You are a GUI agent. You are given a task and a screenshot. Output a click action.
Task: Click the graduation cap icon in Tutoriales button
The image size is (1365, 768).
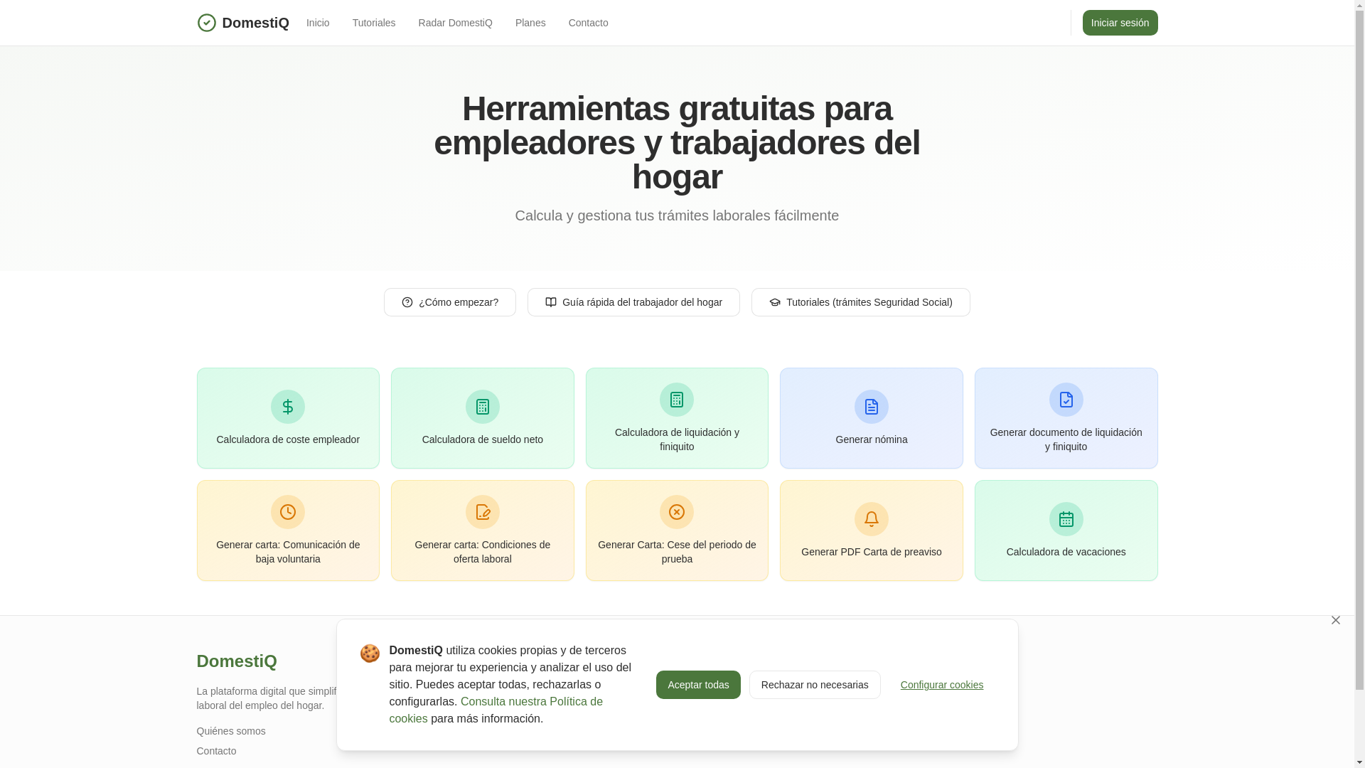775,302
